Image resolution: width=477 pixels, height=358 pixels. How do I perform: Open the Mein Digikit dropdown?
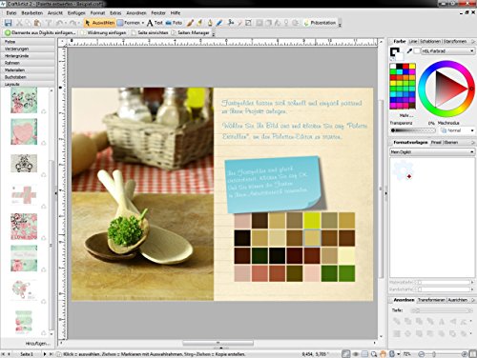[432, 152]
